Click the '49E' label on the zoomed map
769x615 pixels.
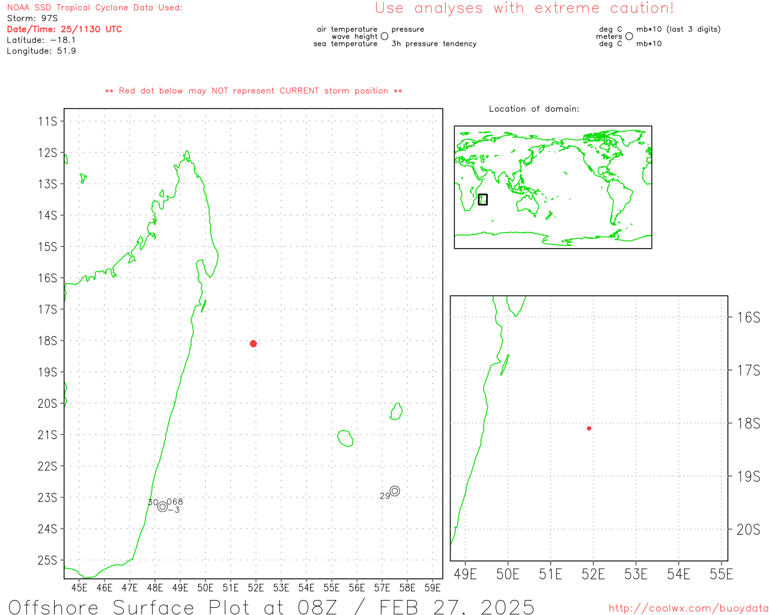[x=465, y=574]
